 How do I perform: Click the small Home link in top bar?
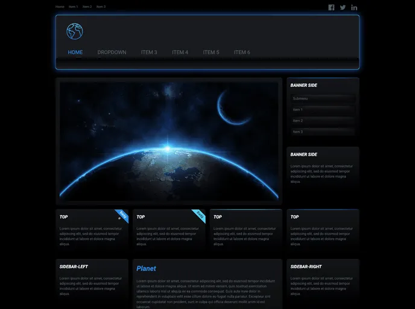pos(60,7)
